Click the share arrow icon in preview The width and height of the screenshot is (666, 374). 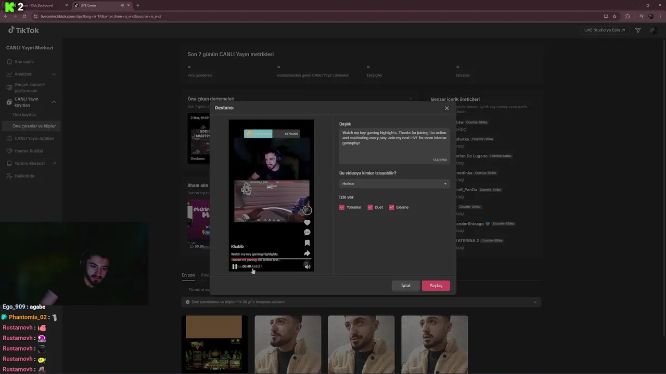point(307,253)
